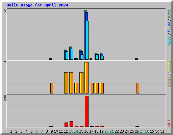
Task: Click the cyan pages bar for day 16
Action: 87,40
